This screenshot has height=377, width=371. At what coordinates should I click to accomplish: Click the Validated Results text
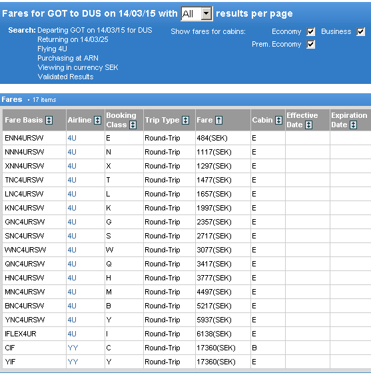tap(65, 77)
